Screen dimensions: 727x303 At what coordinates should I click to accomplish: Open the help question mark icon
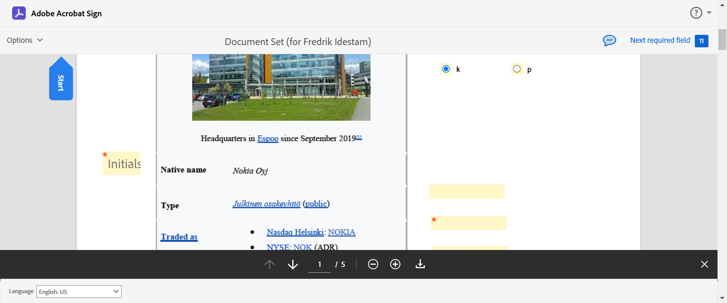coord(696,13)
